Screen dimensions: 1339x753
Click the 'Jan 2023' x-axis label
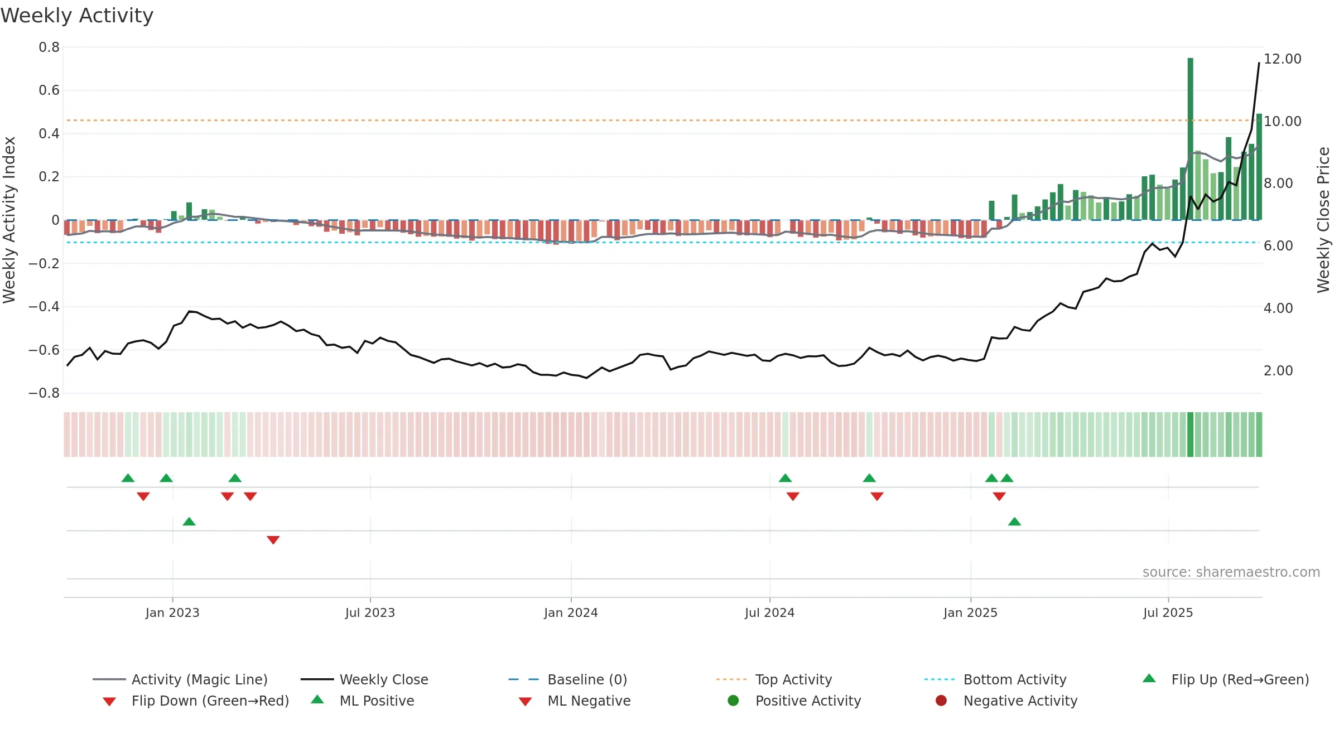point(172,612)
